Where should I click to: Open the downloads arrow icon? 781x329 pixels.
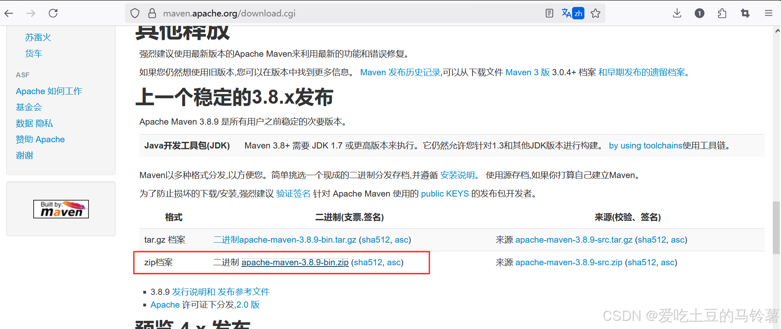tap(677, 13)
